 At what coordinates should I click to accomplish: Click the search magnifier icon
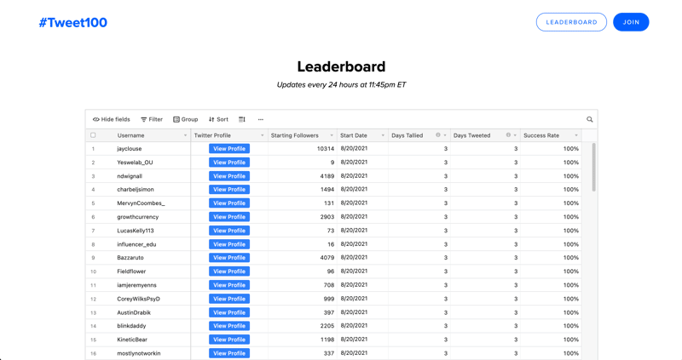point(589,120)
